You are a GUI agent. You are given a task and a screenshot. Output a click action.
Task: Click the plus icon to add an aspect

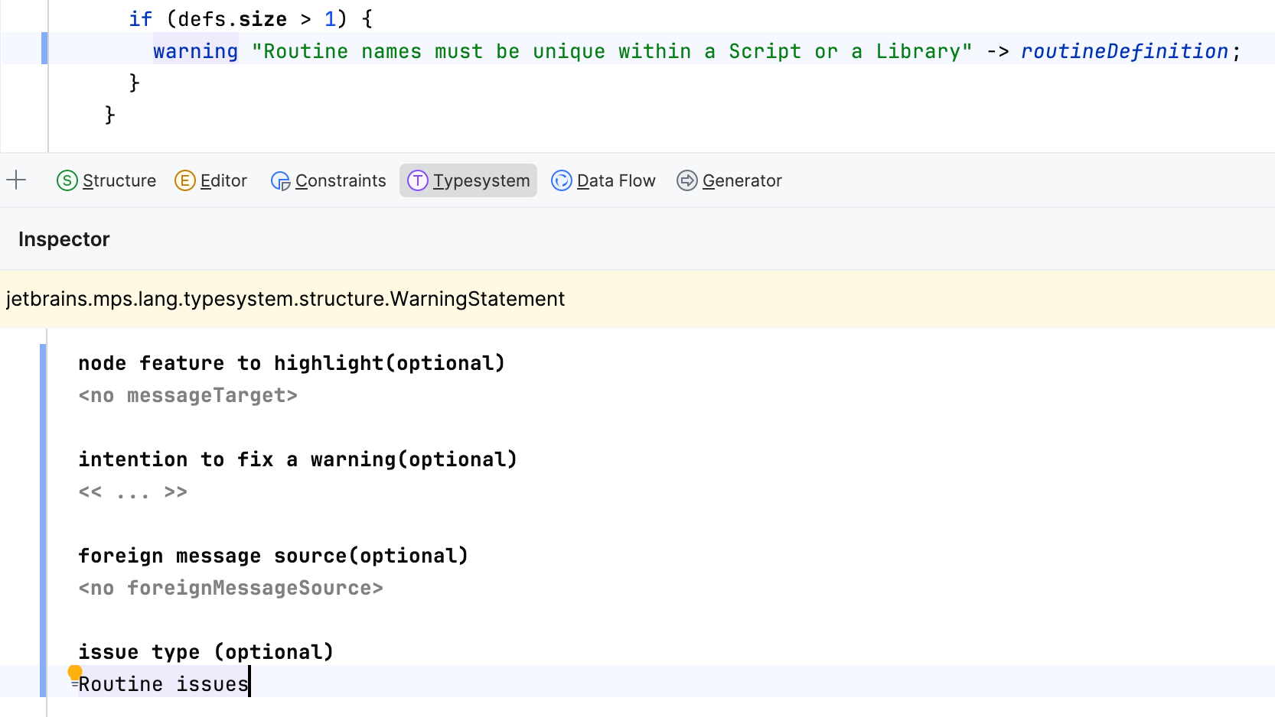pyautogui.click(x=16, y=180)
